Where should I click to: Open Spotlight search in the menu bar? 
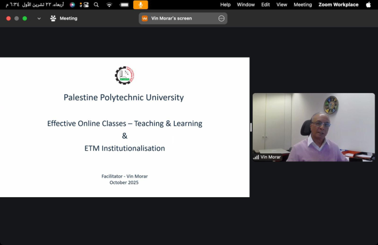[x=96, y=5]
